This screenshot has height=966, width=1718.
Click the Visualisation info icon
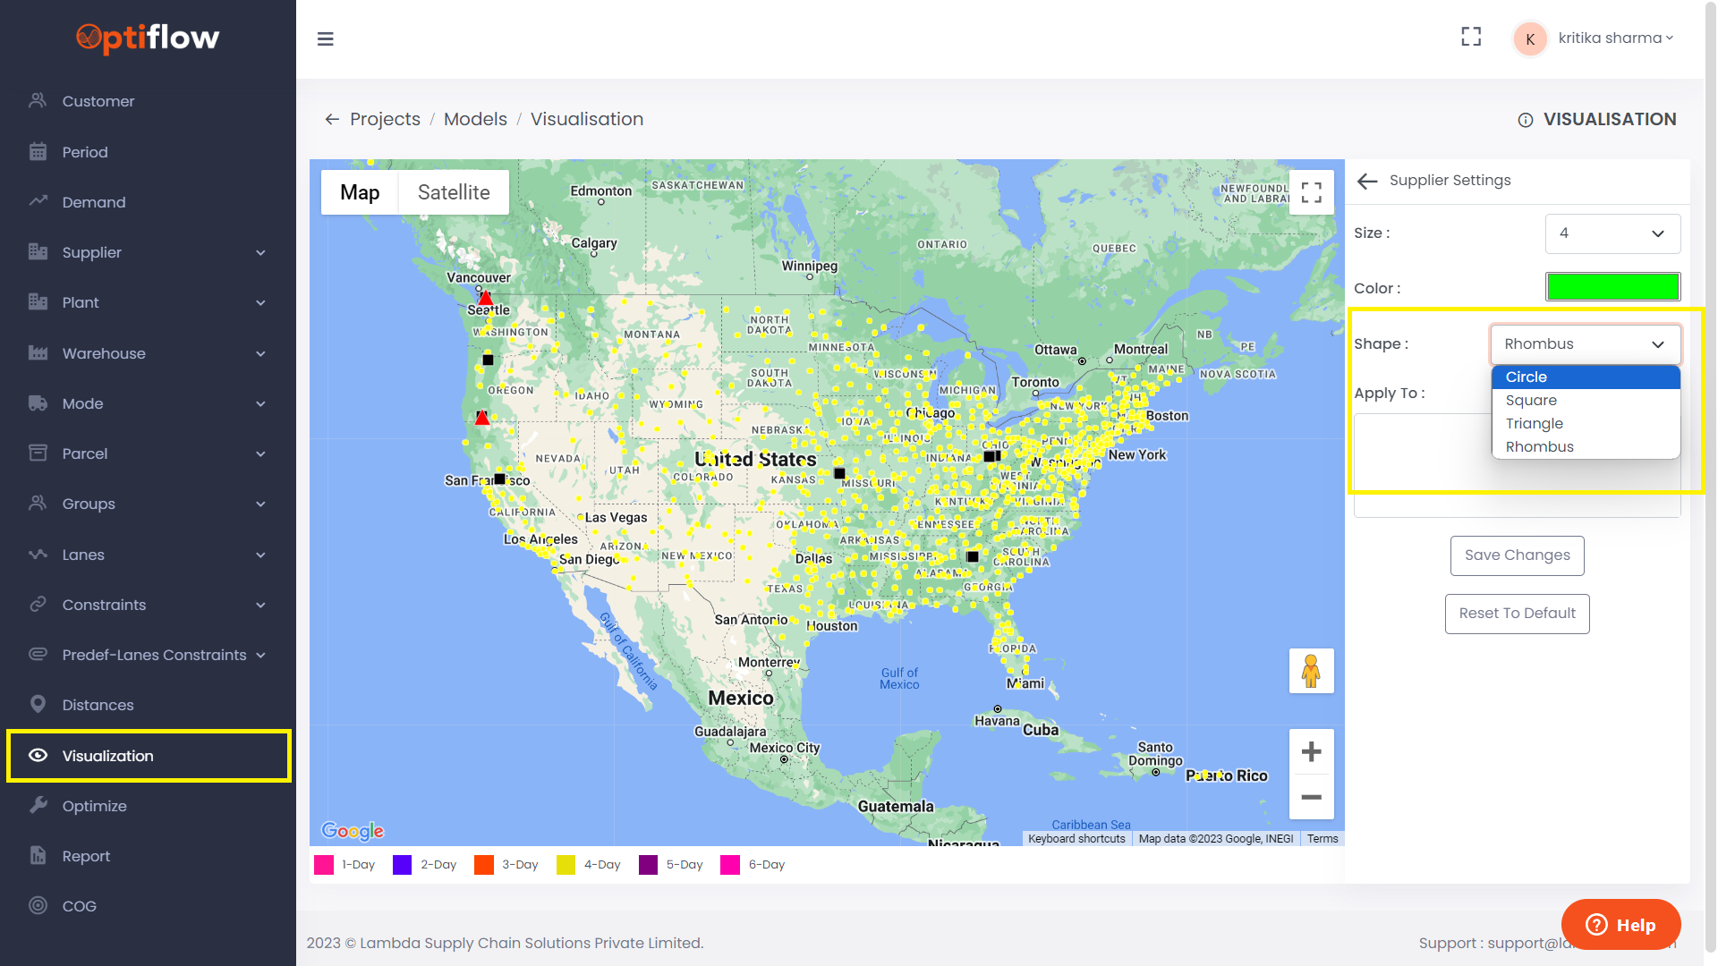point(1526,120)
